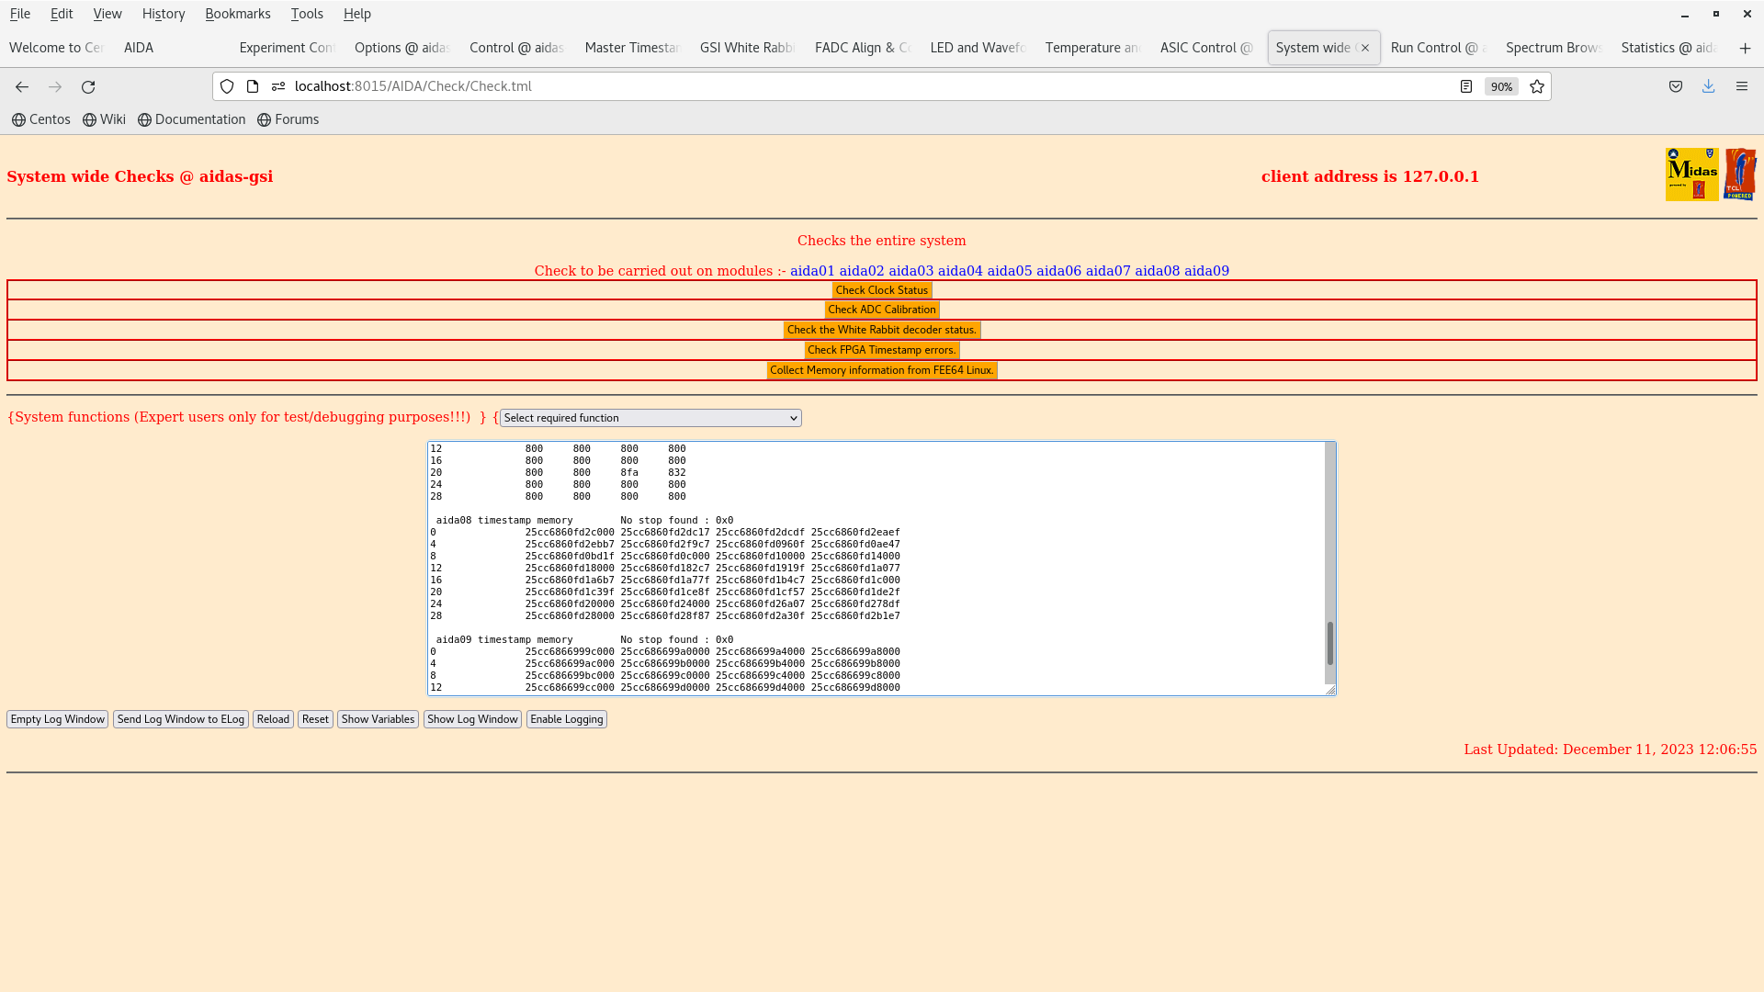The width and height of the screenshot is (1764, 992).
Task: Toggle reader view icon in address bar
Action: coord(1466,86)
